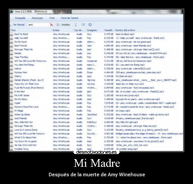Viewport: 193px width, 184px height.
Task: Select 'Love Is A Losing Game' title
Action: (26, 130)
